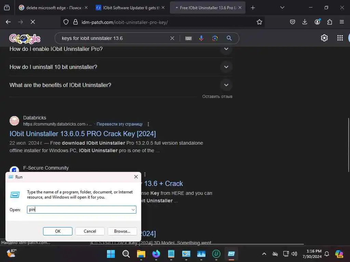Image resolution: width=350 pixels, height=262 pixels.
Task: Click OK in the Run dialog
Action: click(x=57, y=231)
